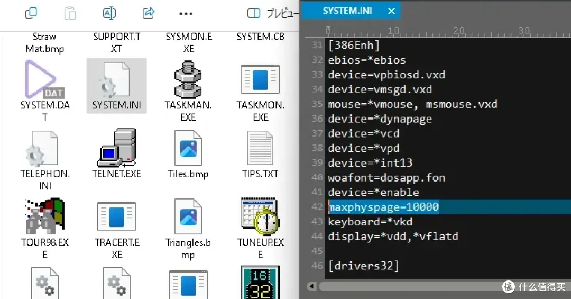Click the line device=*vpd
This screenshot has width=571, height=299.
coord(363,148)
